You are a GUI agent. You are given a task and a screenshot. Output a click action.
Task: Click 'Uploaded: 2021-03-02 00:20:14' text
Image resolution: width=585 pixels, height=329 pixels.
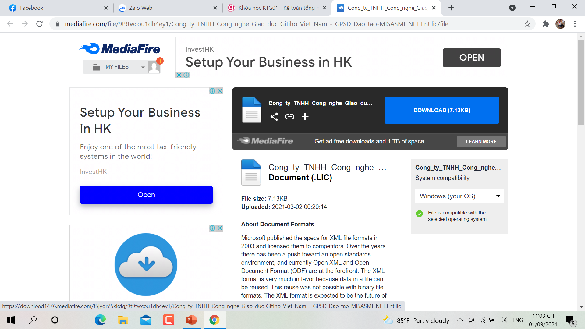coord(284,207)
